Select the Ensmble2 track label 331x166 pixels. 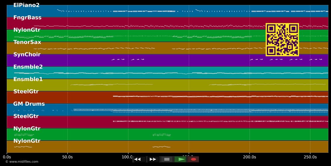tap(28, 67)
